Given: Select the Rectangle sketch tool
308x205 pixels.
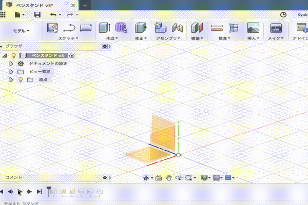Looking at the screenshot, I should (x=86, y=28).
